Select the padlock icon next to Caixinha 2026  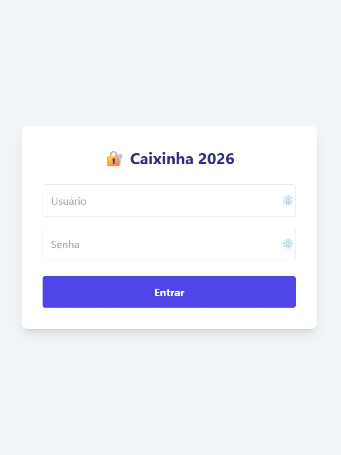coord(114,159)
